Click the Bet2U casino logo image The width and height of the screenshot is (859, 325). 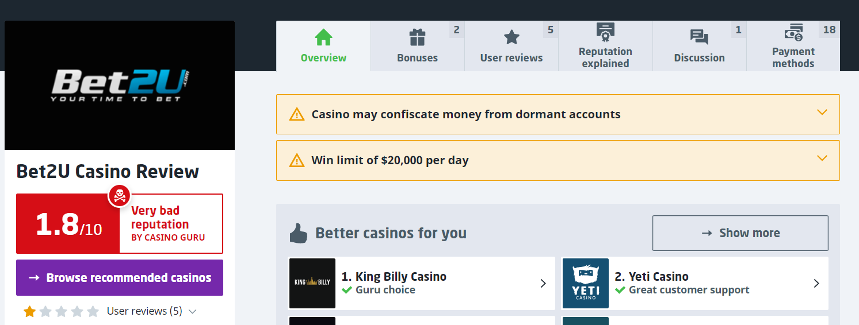[x=120, y=86]
